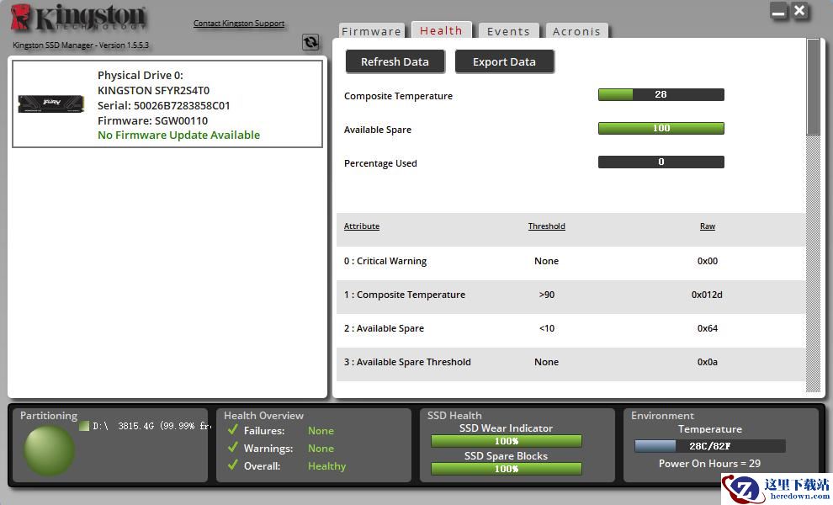Click the raw value 0x64
Screen dimensions: 833x505
click(x=708, y=328)
